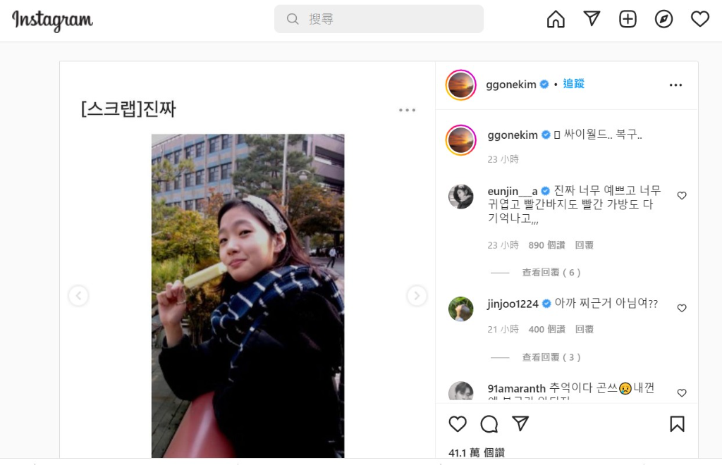Viewport: 722px width, 465px height.
Task: Open direct messages paper plane in header
Action: [x=592, y=19]
